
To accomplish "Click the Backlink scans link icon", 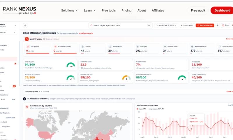I will click(165, 47).
